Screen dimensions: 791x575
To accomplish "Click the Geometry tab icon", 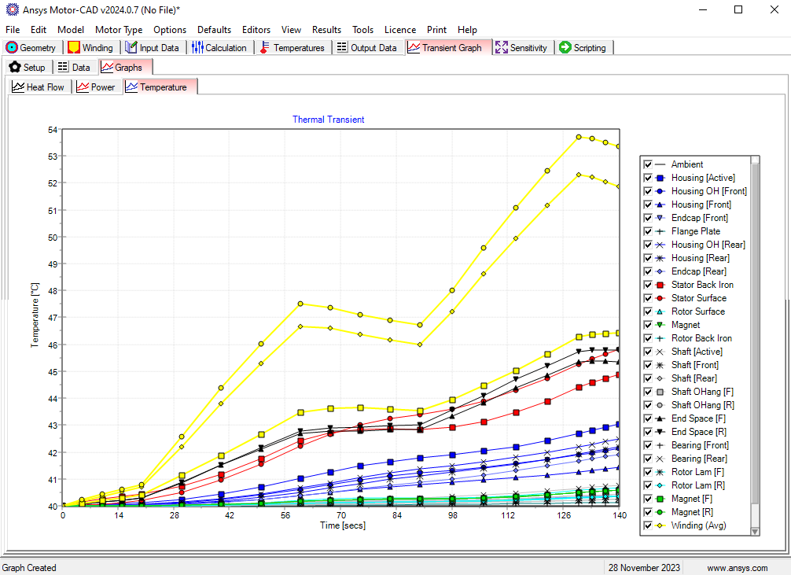I will tap(12, 47).
